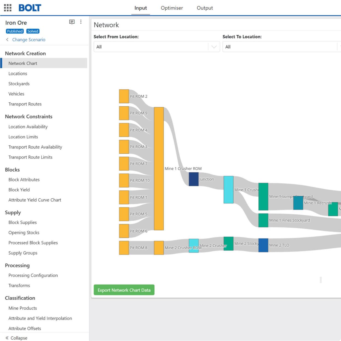Open the Select To Location dropdown

[282, 47]
